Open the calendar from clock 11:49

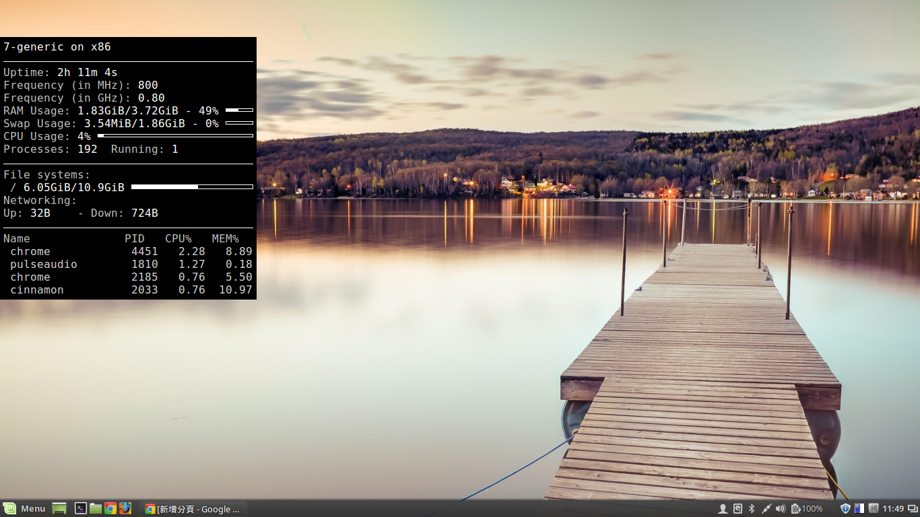(893, 509)
